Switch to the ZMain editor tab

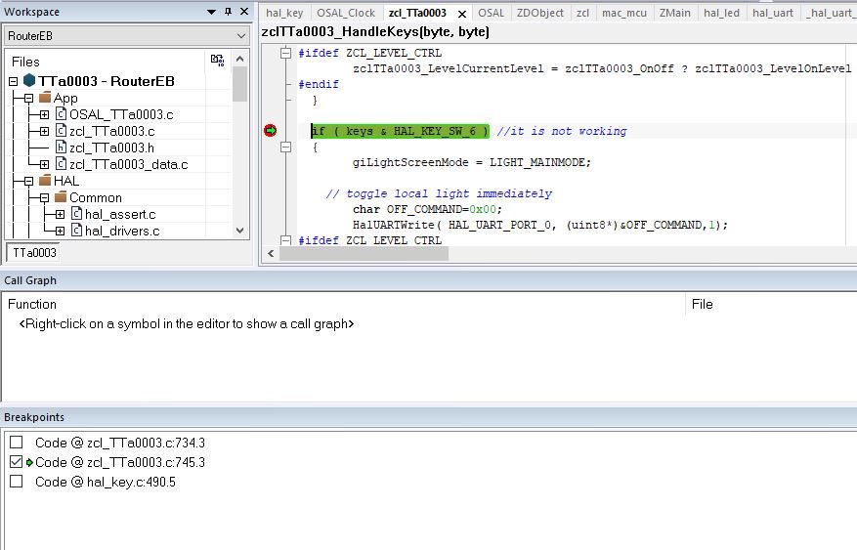(674, 13)
